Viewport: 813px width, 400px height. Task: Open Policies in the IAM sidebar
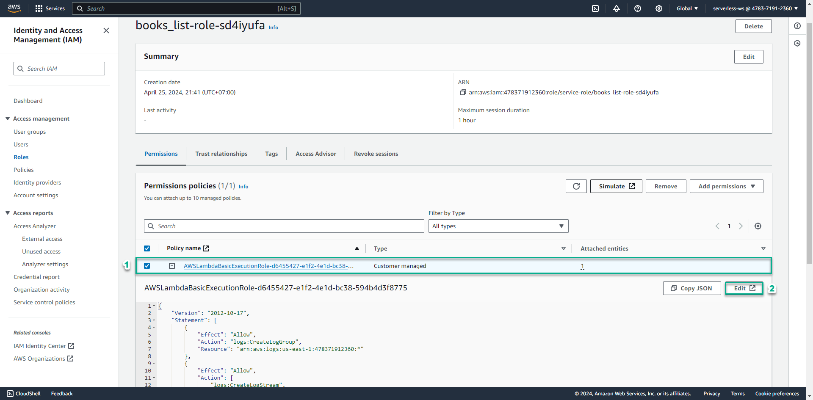coord(24,170)
